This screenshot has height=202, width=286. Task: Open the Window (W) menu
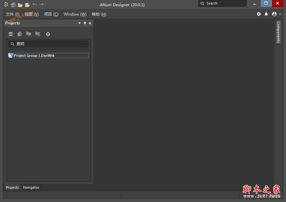point(75,14)
